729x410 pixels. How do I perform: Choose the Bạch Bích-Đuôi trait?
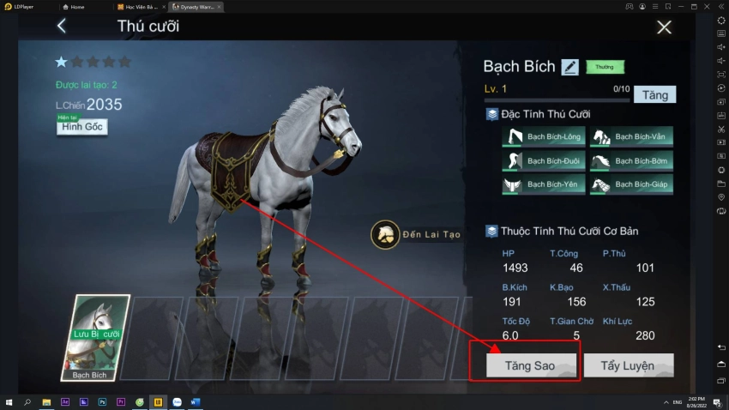pyautogui.click(x=543, y=161)
